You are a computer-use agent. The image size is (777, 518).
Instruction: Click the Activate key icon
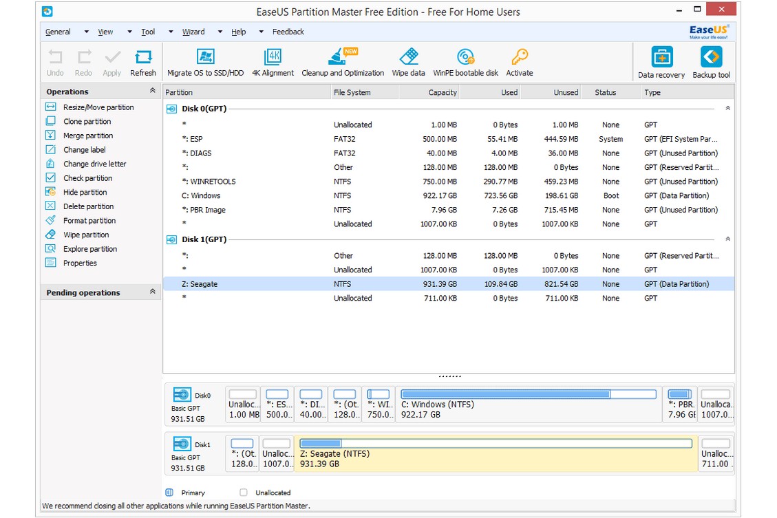520,57
